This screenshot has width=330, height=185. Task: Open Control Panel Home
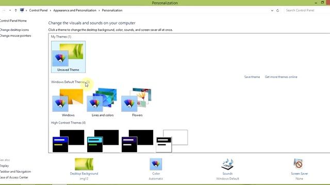13,21
